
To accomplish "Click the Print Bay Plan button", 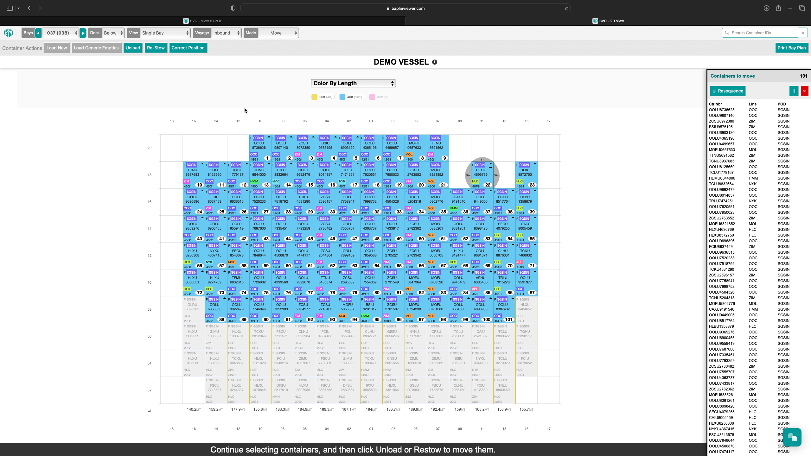I will [x=792, y=48].
